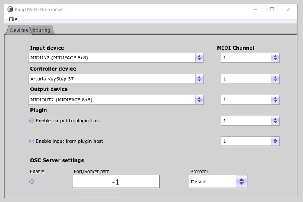
Task: Click the Output device dropdown arrow button
Action: (x=199, y=100)
